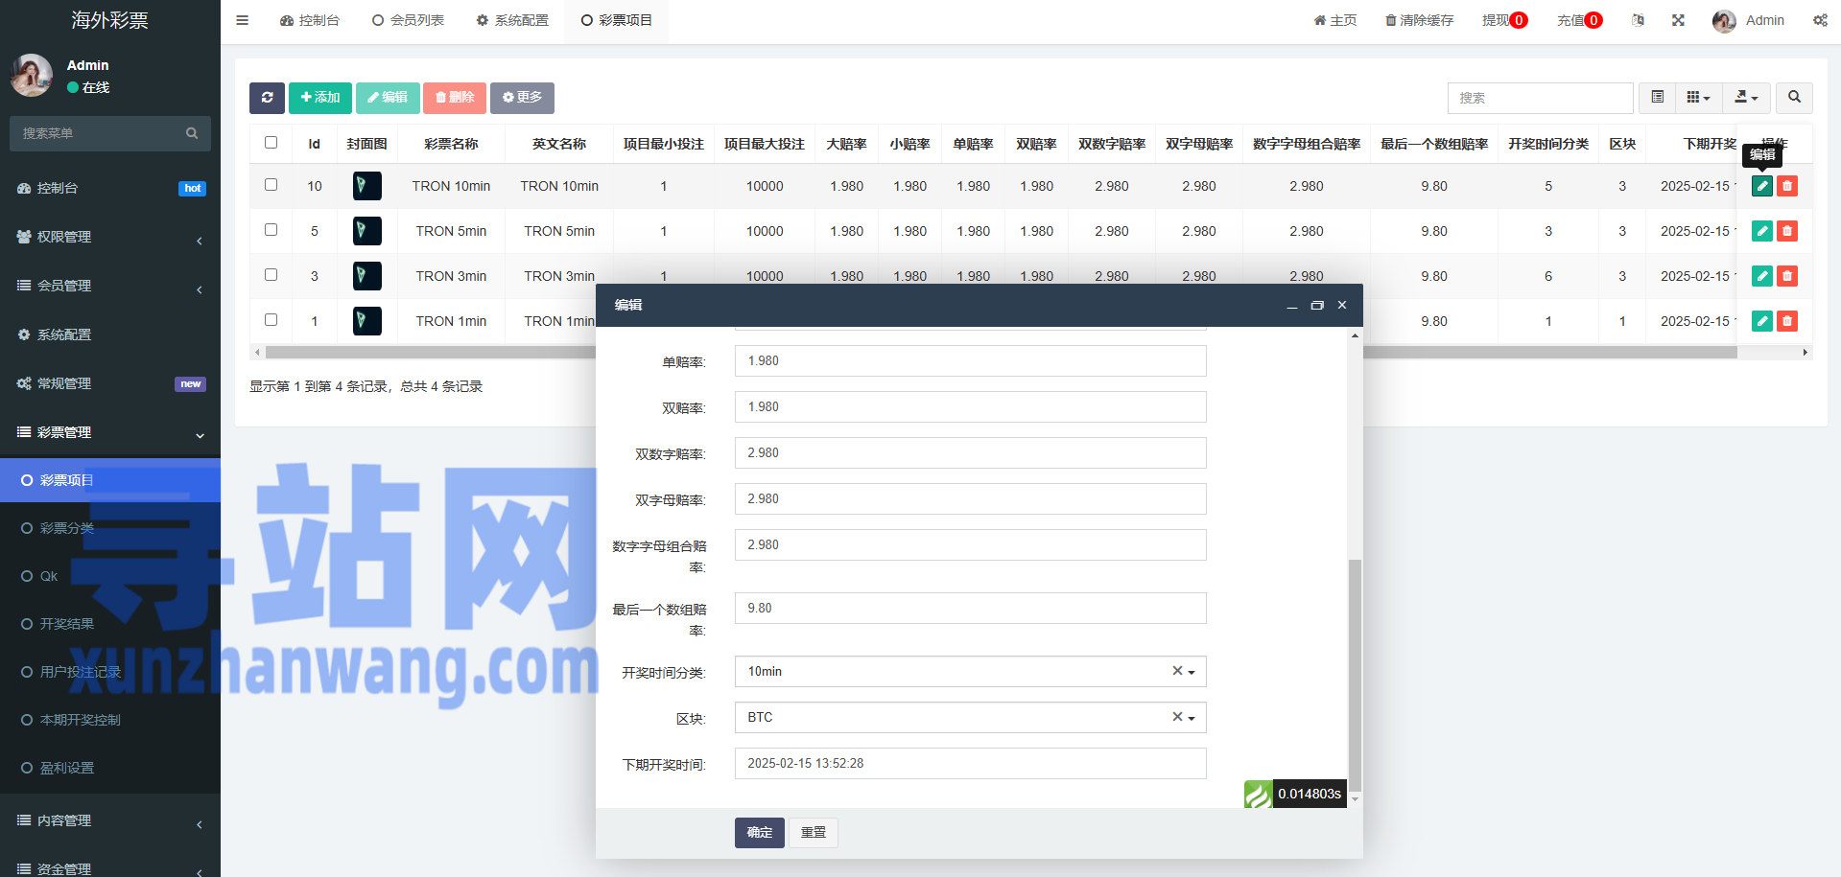The height and width of the screenshot is (877, 1841).
Task: Switch to the 控制台 tab
Action: [309, 20]
